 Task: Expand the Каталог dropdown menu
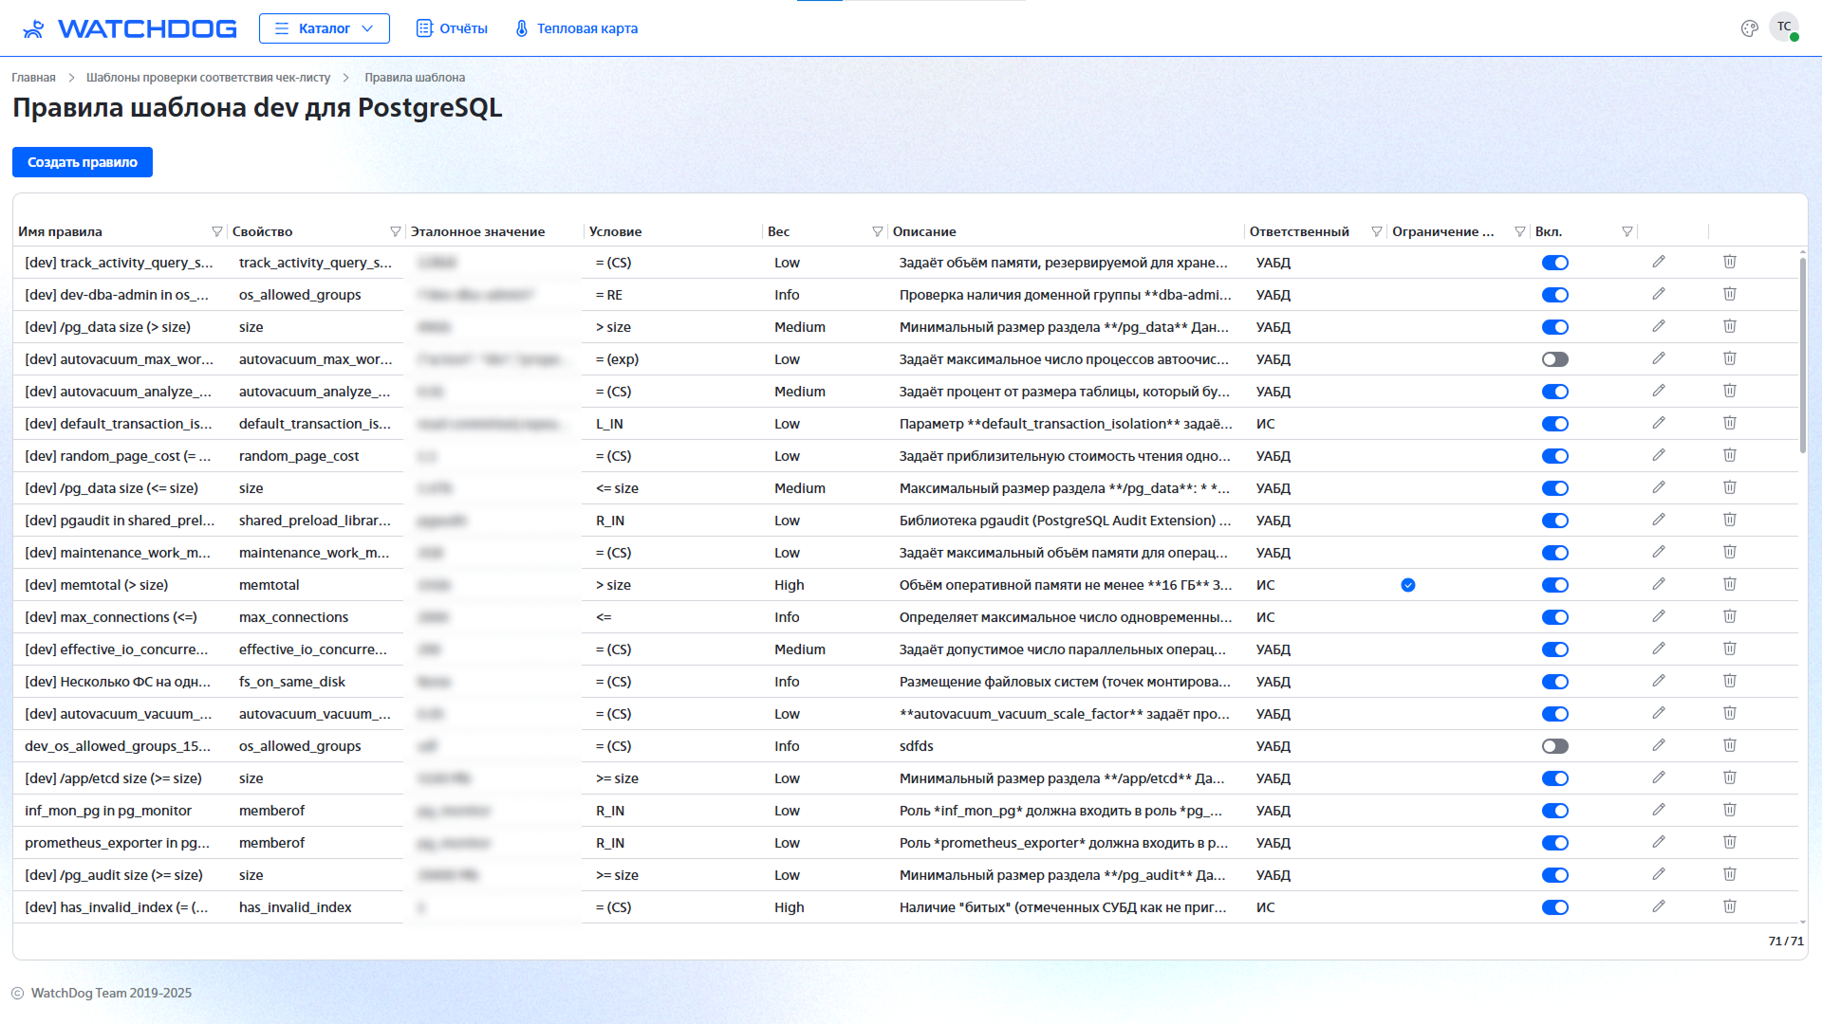coord(324,28)
